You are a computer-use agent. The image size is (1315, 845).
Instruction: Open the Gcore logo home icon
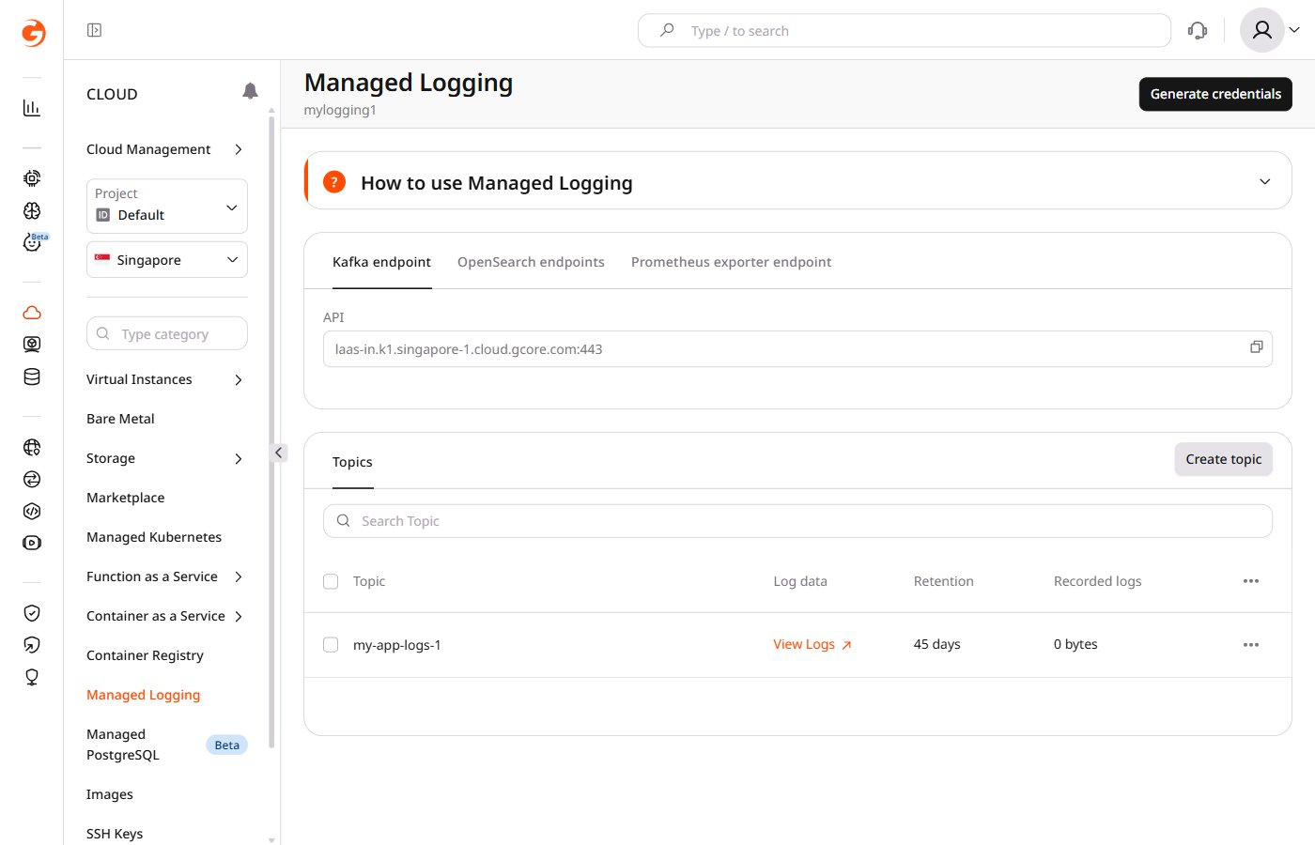pyautogui.click(x=33, y=33)
